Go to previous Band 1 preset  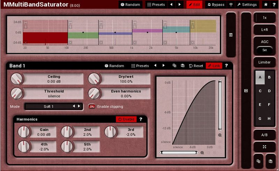pyautogui.click(x=155, y=66)
